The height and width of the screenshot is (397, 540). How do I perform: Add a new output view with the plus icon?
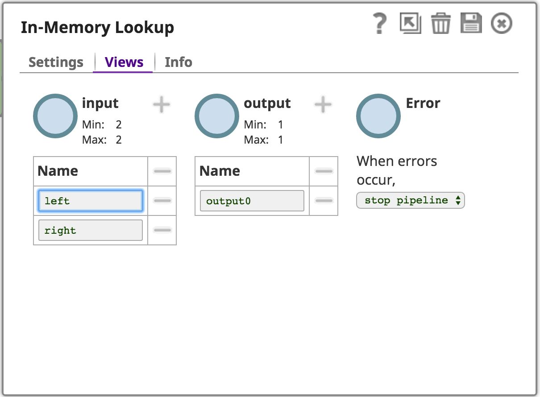(323, 104)
